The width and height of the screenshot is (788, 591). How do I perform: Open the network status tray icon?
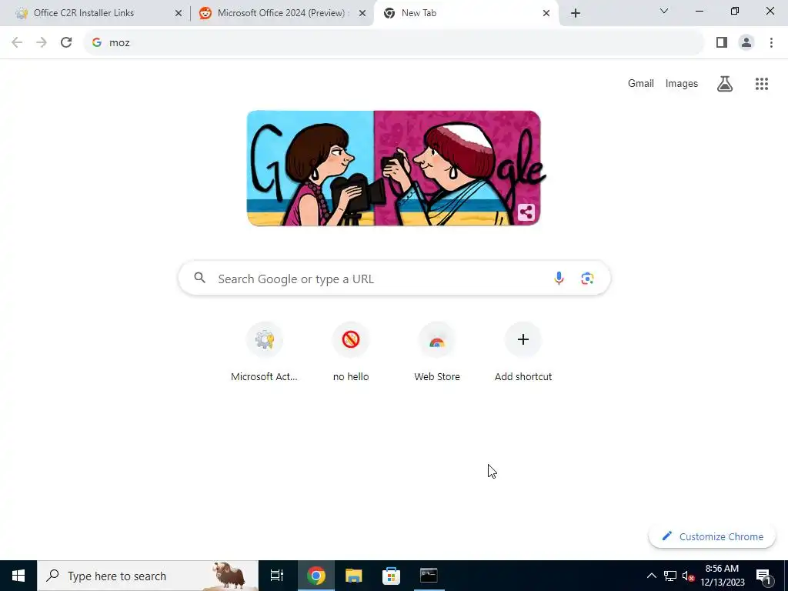(x=670, y=576)
